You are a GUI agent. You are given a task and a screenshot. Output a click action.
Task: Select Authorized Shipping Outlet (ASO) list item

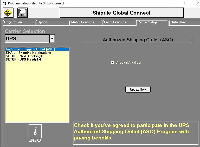[37, 49]
